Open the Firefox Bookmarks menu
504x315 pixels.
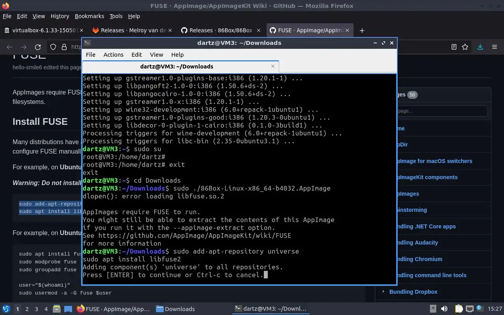89,16
